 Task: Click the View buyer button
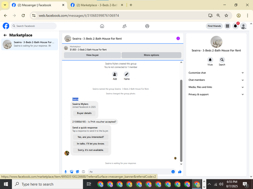click(93, 55)
